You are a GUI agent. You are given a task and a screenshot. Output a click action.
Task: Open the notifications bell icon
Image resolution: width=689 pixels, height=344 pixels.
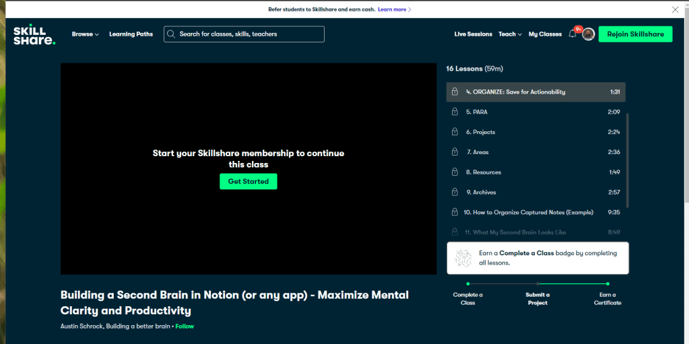click(x=572, y=34)
